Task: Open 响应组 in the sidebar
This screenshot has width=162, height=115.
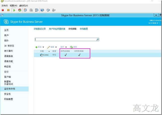Action: 7,67
